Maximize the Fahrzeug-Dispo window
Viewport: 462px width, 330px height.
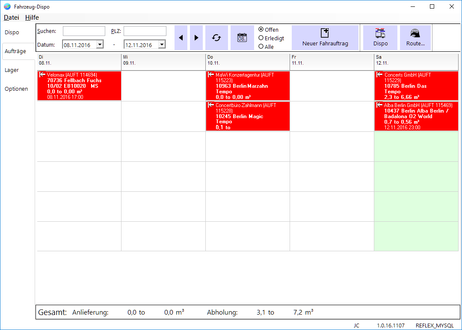pyautogui.click(x=432, y=6)
